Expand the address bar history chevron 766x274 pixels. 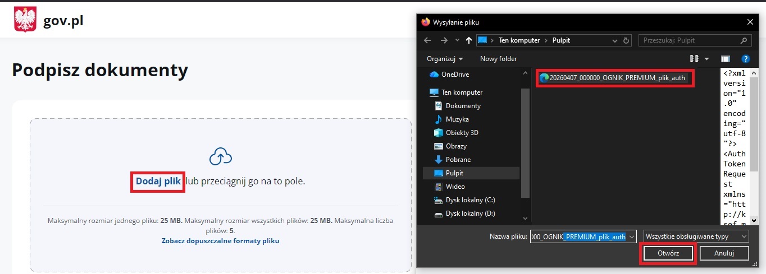615,40
